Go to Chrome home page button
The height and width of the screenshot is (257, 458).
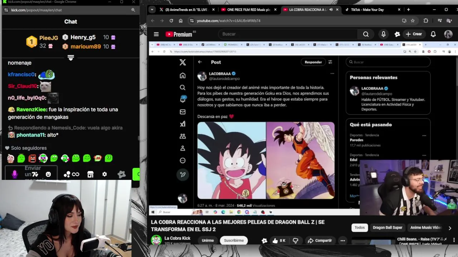click(180, 21)
